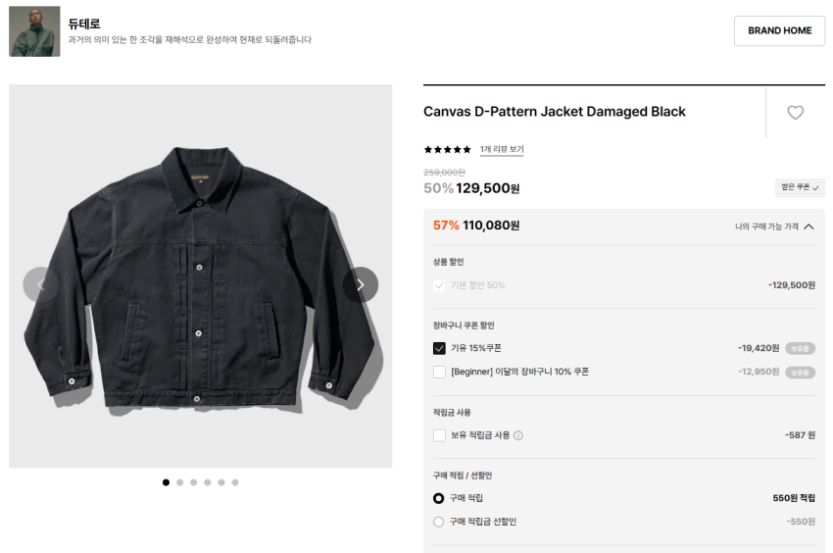Select the second image carousel dot
Viewport: 833px width, 553px height.
[x=180, y=482]
